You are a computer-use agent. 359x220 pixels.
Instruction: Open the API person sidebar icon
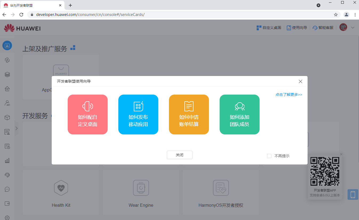(x=7, y=103)
